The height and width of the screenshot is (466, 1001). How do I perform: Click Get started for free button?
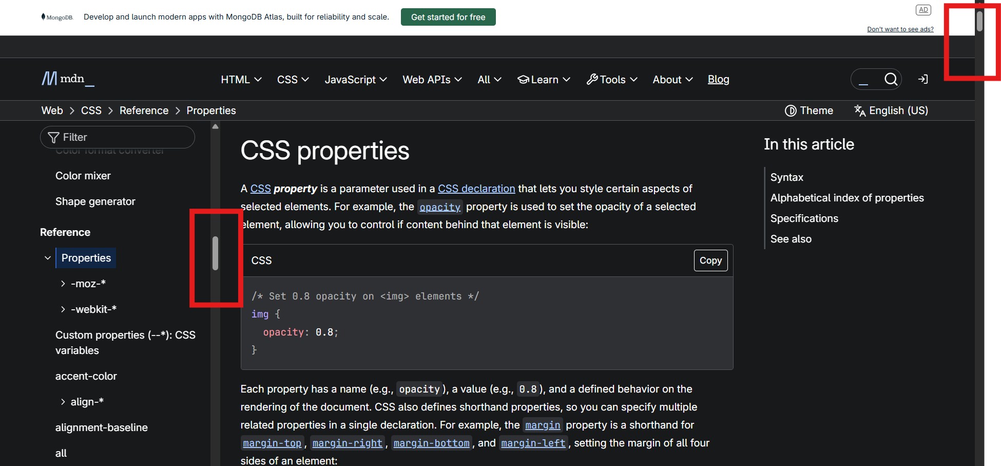(448, 17)
